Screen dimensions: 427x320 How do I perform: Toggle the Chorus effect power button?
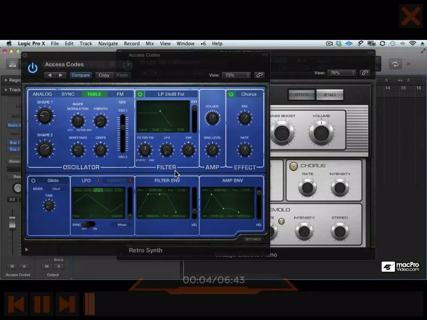tap(231, 94)
